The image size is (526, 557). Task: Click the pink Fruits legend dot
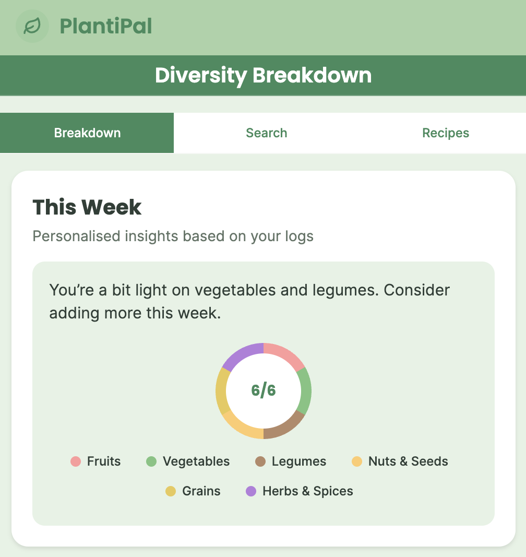pyautogui.click(x=76, y=461)
